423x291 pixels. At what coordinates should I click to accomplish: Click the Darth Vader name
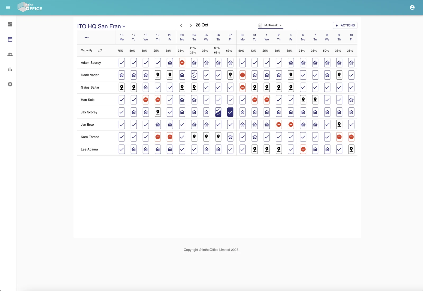click(x=90, y=75)
